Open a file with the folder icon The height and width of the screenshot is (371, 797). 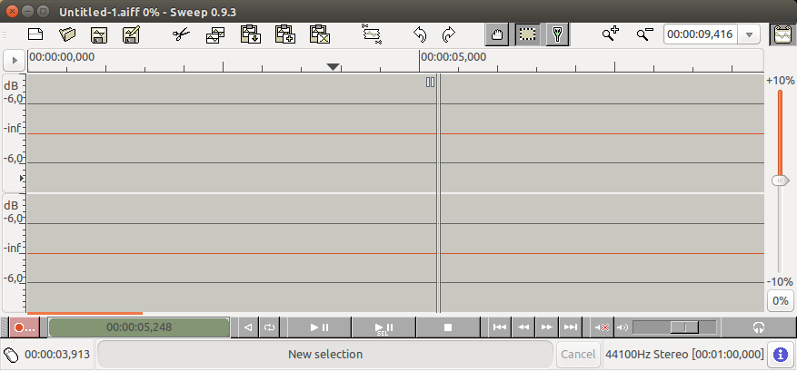tap(67, 34)
